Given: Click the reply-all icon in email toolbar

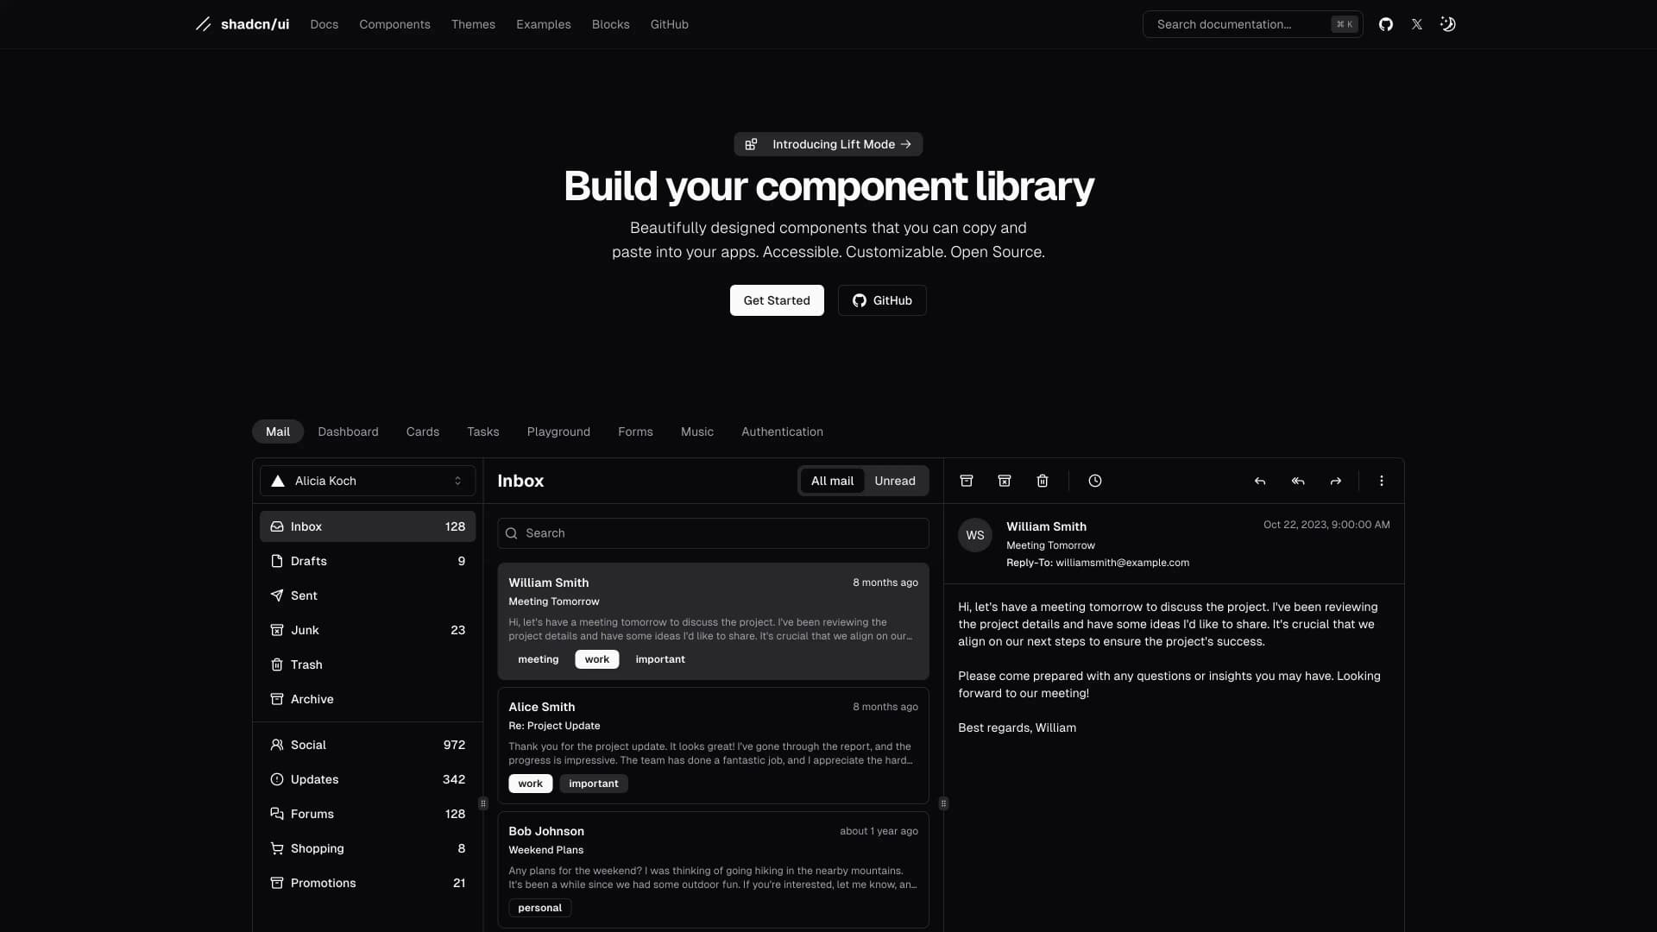Looking at the screenshot, I should click(1297, 480).
